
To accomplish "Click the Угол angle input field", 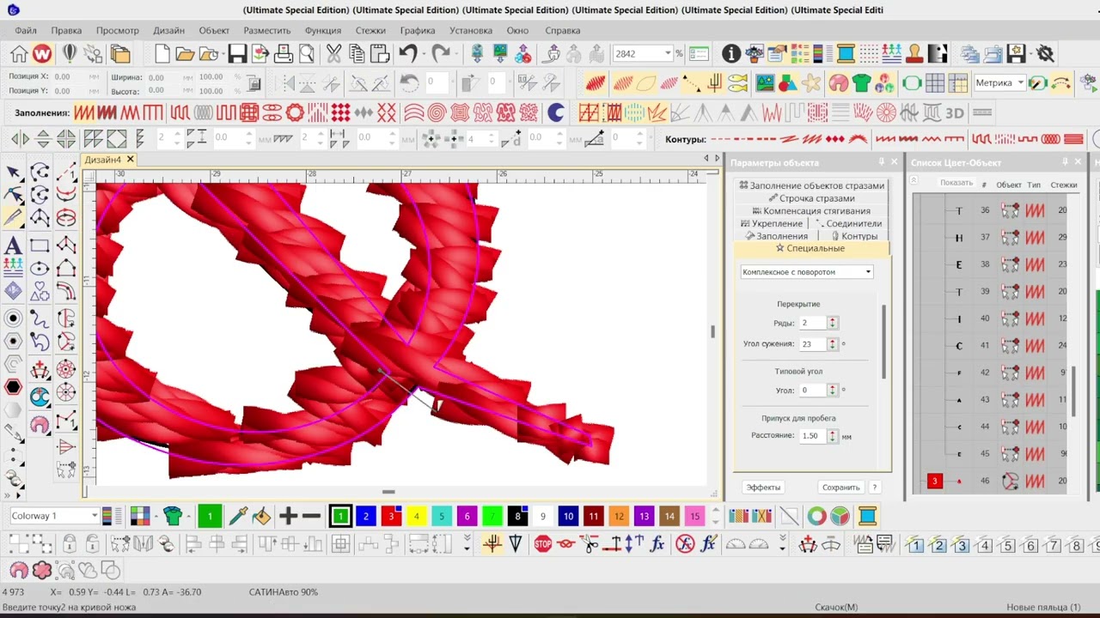I will pyautogui.click(x=812, y=391).
